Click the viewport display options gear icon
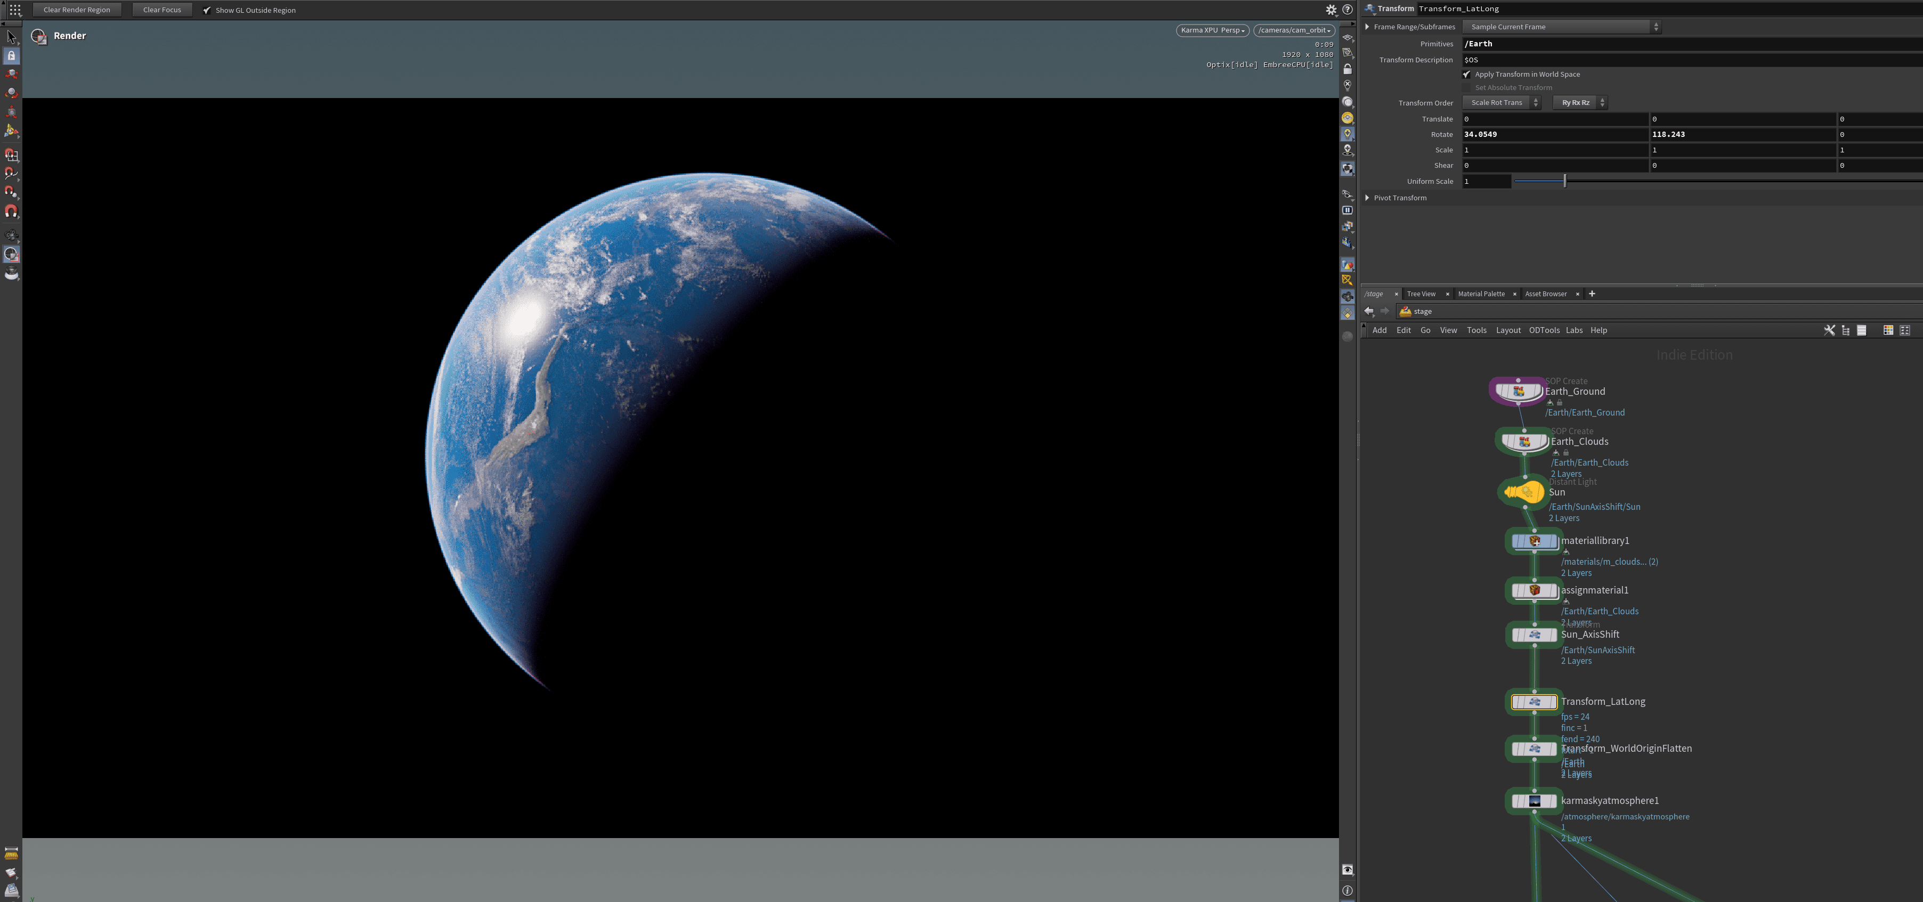1923x902 pixels. click(1331, 10)
